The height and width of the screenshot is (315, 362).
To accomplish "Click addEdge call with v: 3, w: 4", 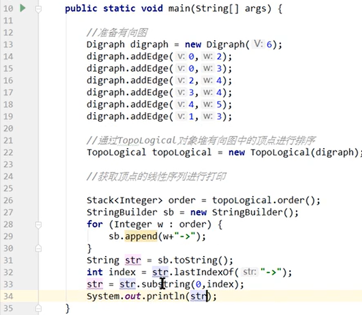I will click(x=159, y=93).
